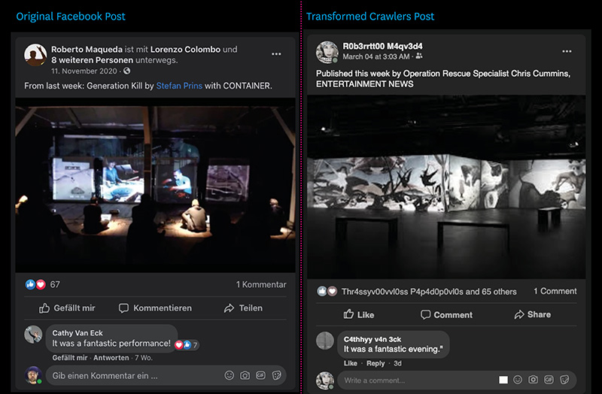Click Comment button on Crawlers post
This screenshot has width=602, height=394.
coord(446,314)
